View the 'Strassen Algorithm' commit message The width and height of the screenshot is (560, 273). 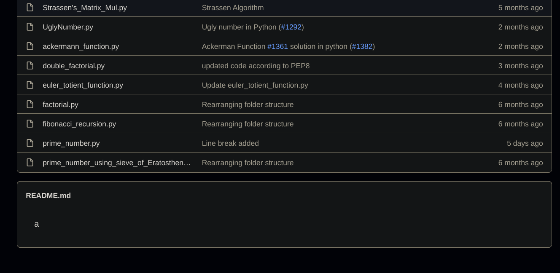(x=232, y=8)
